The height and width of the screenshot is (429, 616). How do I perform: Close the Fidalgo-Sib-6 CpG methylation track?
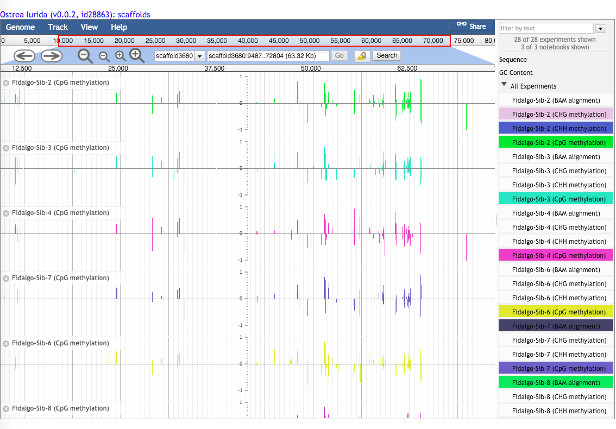point(6,344)
